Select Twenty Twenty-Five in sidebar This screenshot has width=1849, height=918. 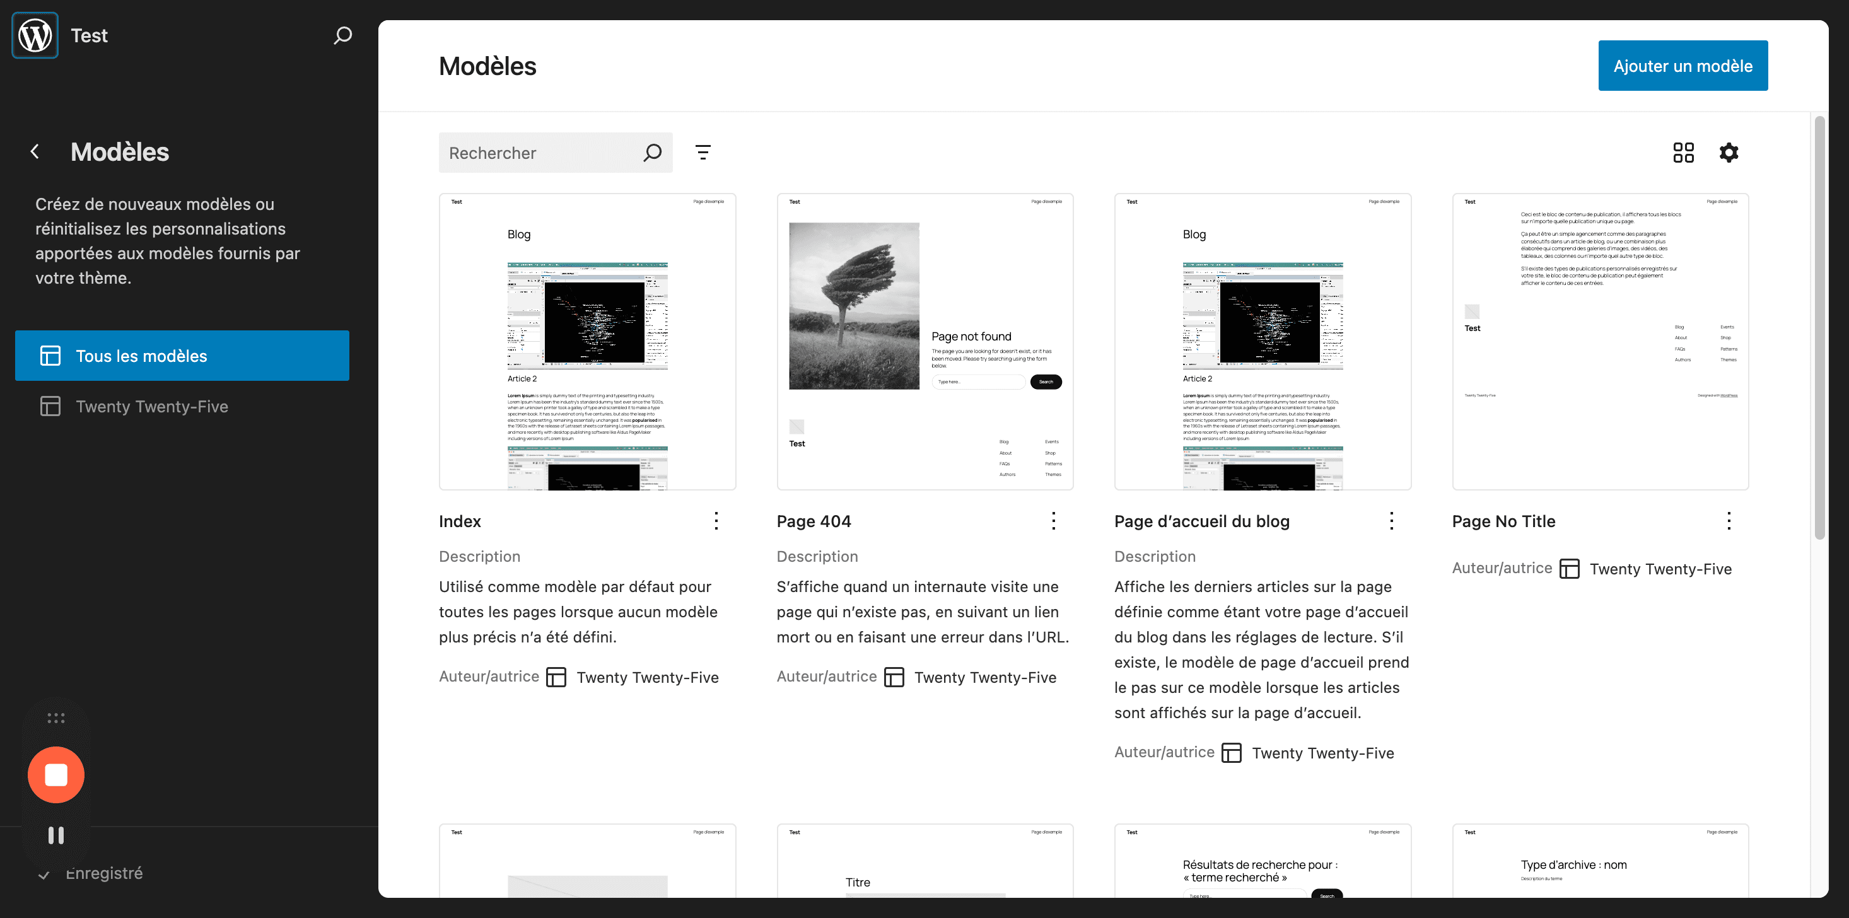pos(182,406)
